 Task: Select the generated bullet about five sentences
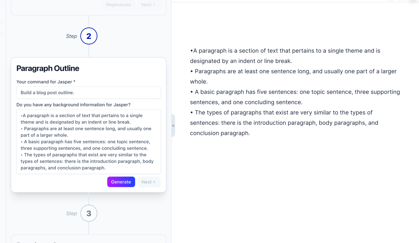(295, 97)
